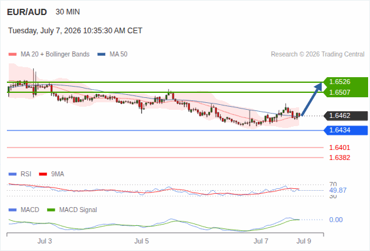Click the red 9MA legend marker

click(43, 174)
